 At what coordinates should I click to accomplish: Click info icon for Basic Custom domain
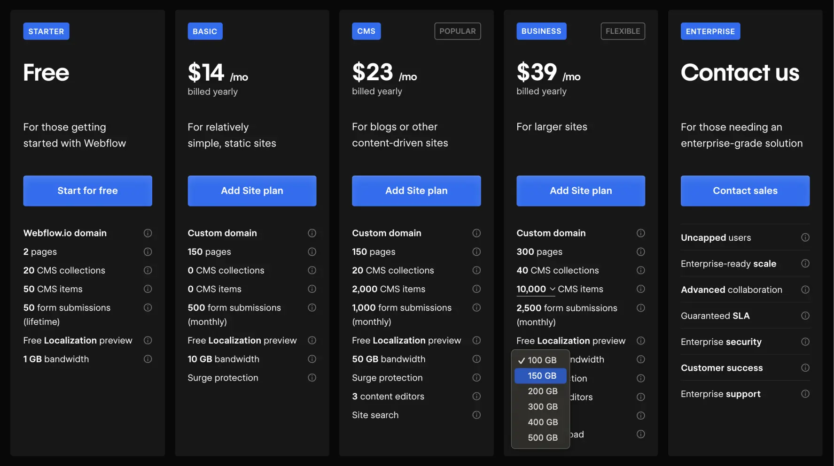[312, 233]
